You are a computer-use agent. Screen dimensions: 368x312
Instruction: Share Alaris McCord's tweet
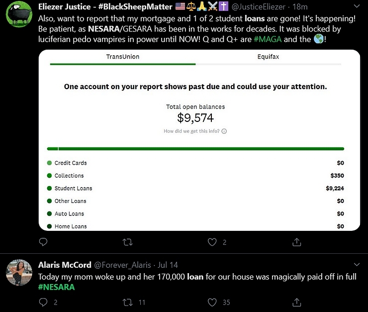pos(297,302)
